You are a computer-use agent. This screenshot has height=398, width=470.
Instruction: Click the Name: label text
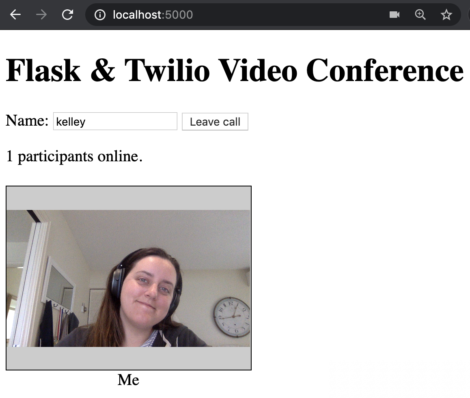(27, 121)
